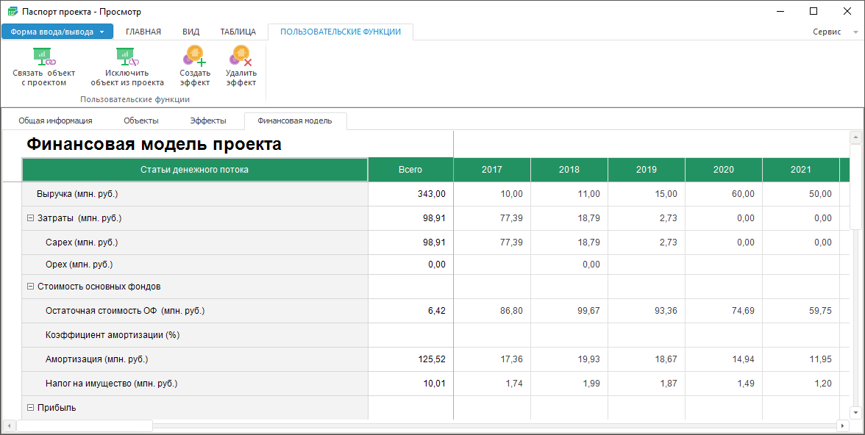The height and width of the screenshot is (435, 865).
Task: Click the horizontal scrollbar right arrow
Action: click(842, 425)
